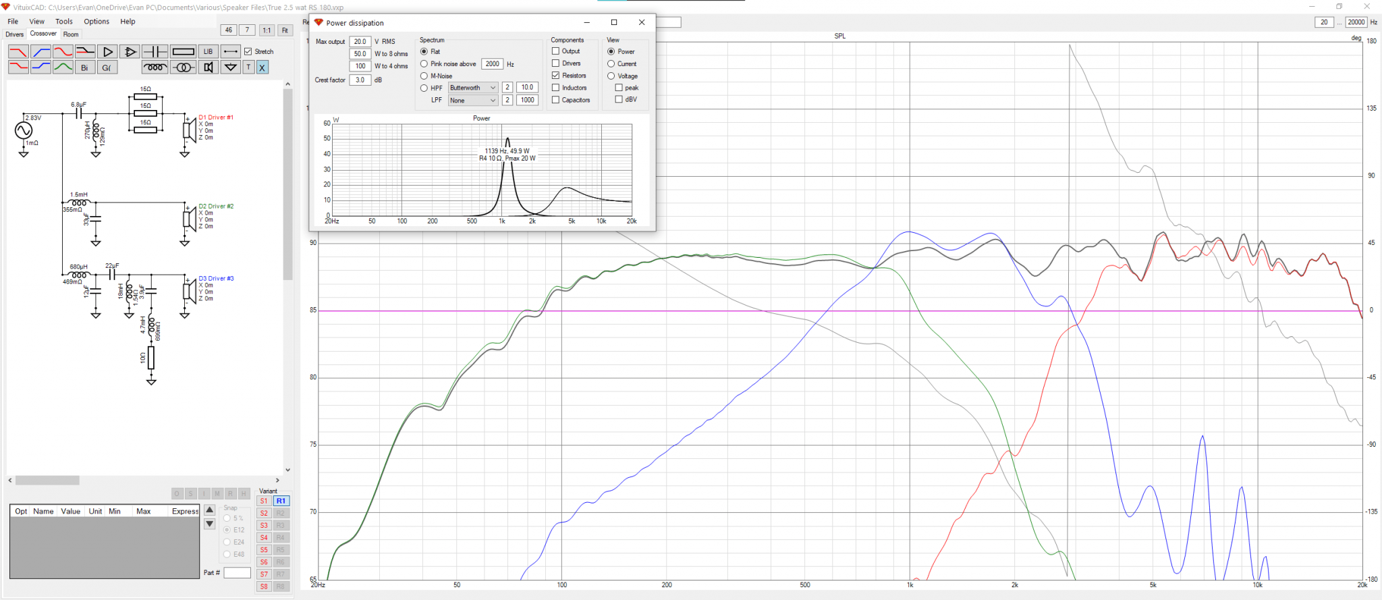The width and height of the screenshot is (1382, 600).
Task: Click the Fit schematic button
Action: click(x=285, y=30)
